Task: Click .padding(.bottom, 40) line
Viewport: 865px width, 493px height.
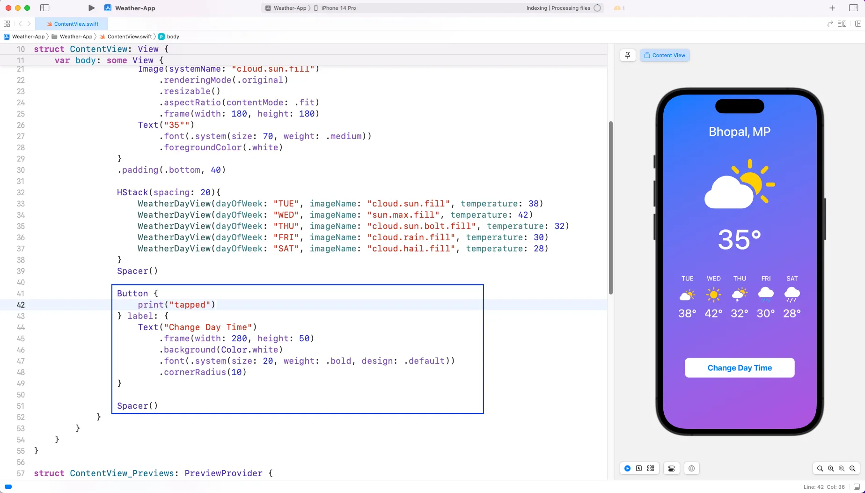Action: [171, 170]
